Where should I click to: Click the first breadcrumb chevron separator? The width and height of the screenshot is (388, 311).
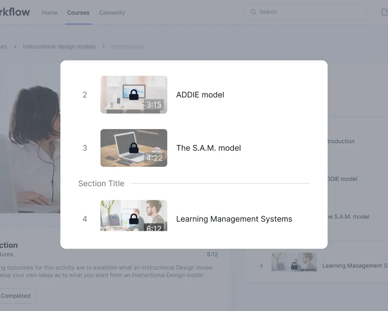(15, 47)
